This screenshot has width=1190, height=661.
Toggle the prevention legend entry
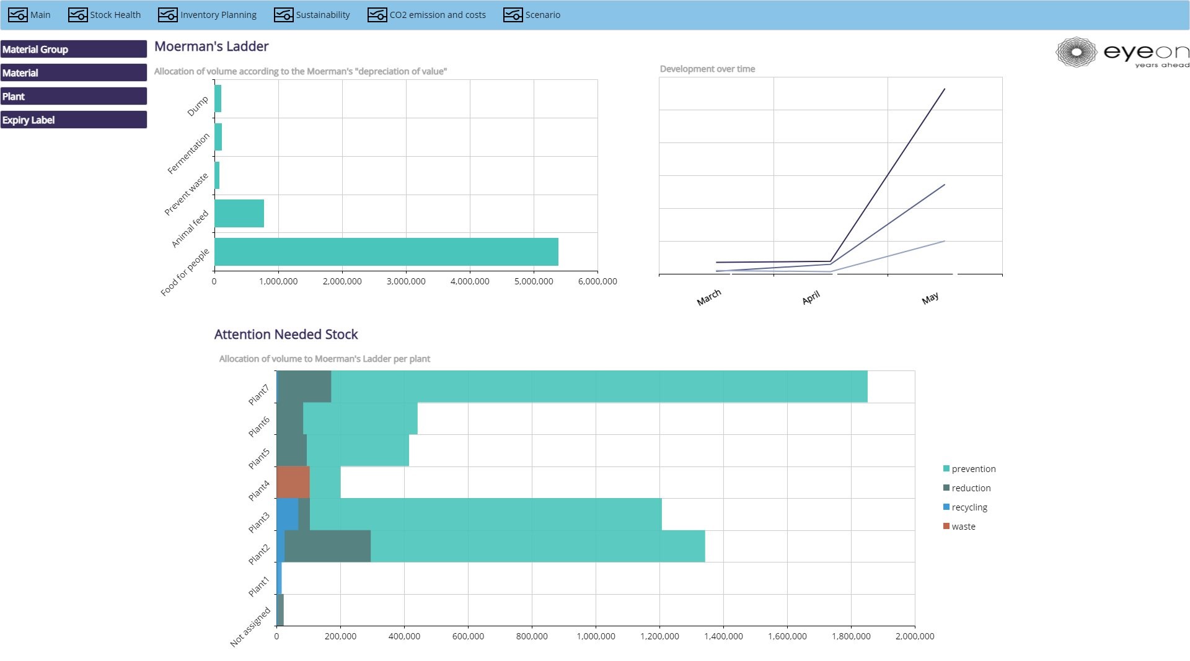(973, 469)
